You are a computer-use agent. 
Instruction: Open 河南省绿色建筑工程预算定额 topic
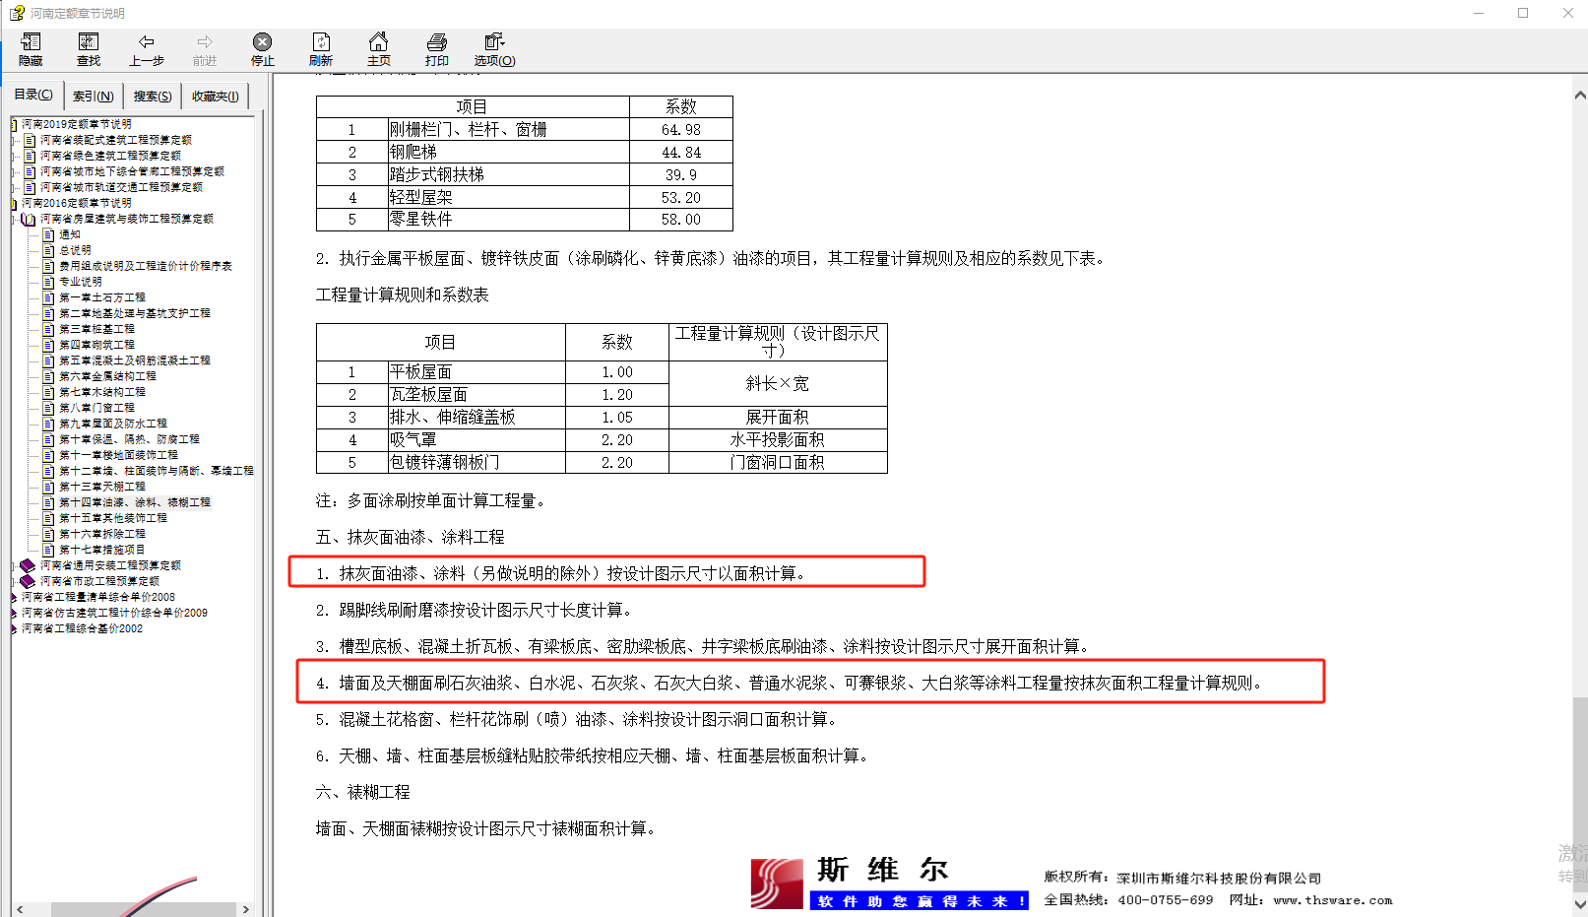coord(110,156)
